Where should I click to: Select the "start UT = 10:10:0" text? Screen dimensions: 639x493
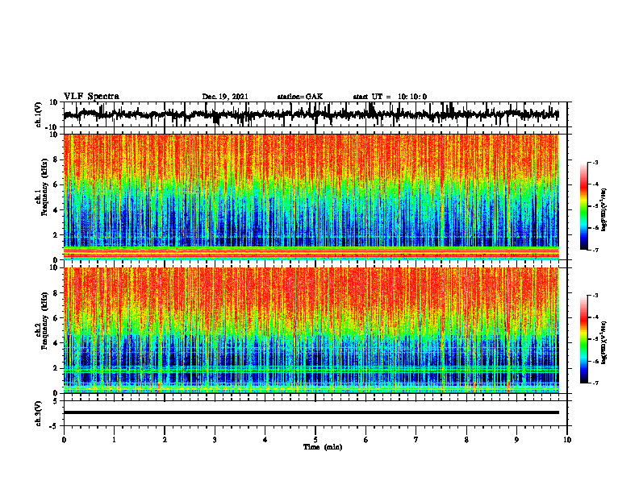390,97
